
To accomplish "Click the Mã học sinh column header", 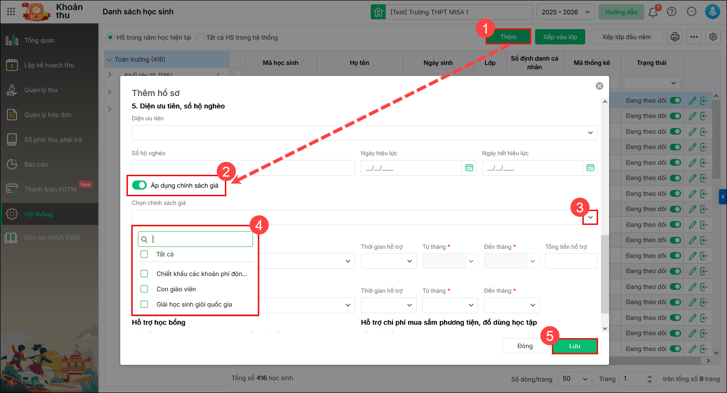I will click(x=281, y=63).
